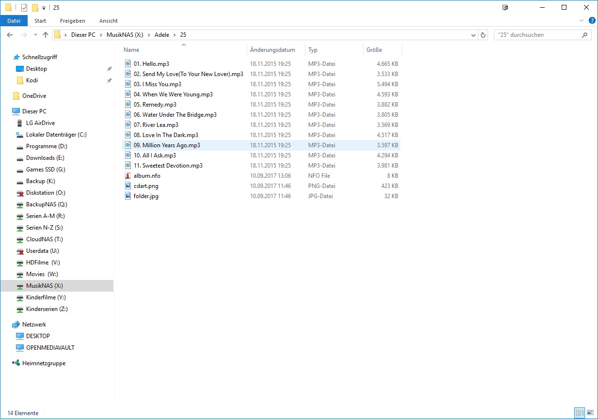Click disconnected Diskstation (O:) drive icon

pos(20,193)
